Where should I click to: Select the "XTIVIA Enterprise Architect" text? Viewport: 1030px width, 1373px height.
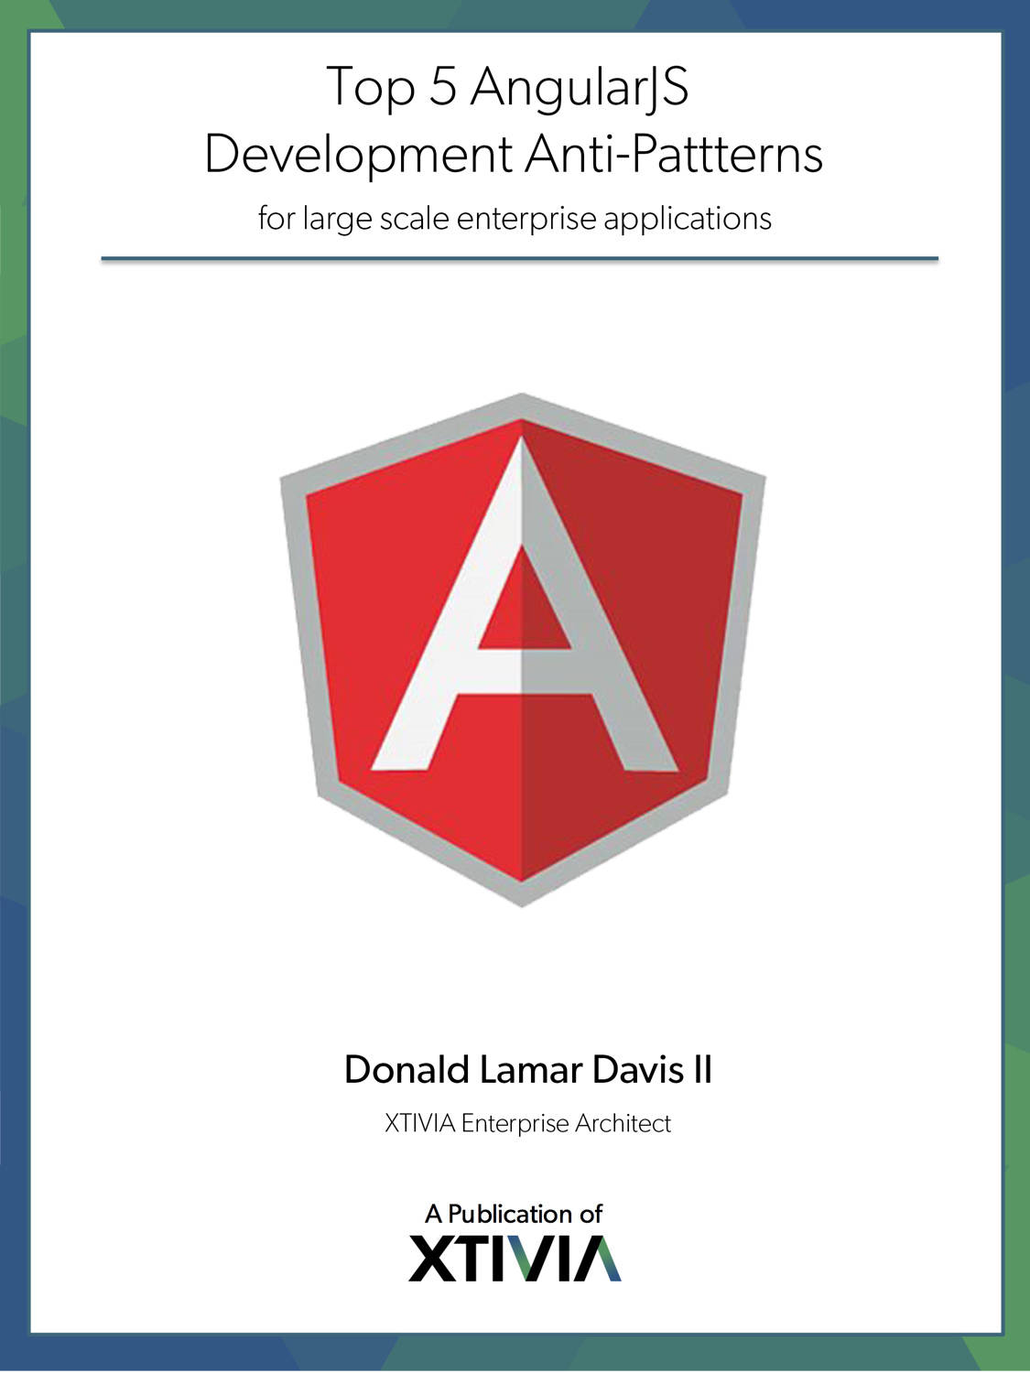pyautogui.click(x=527, y=1123)
